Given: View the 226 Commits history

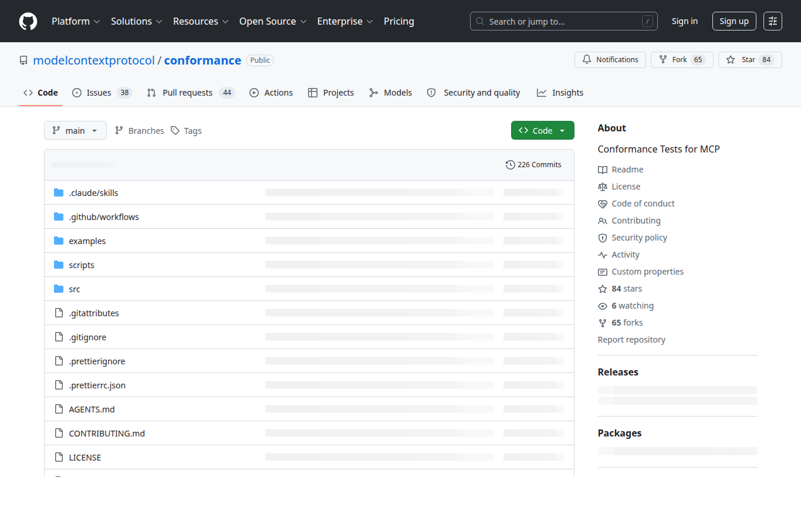Looking at the screenshot, I should (533, 165).
